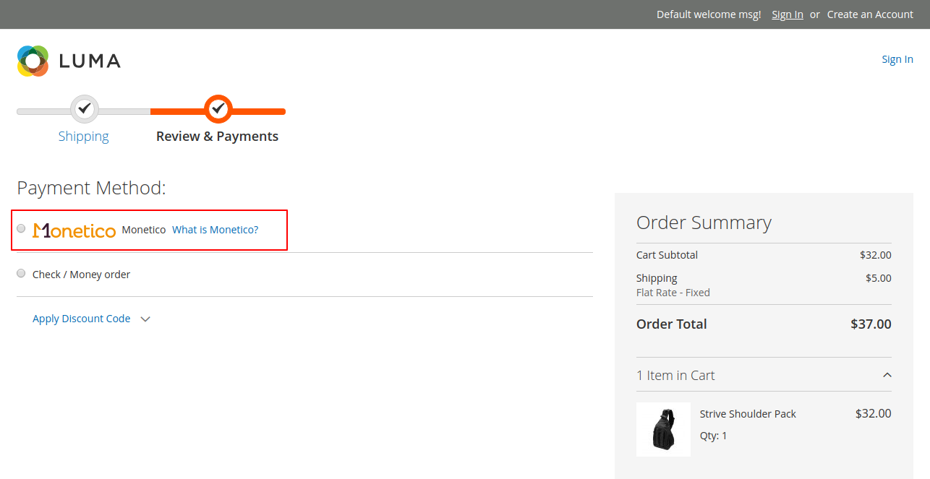Click the chevron beside 1 Item in Cart
This screenshot has width=930, height=479.
(887, 375)
